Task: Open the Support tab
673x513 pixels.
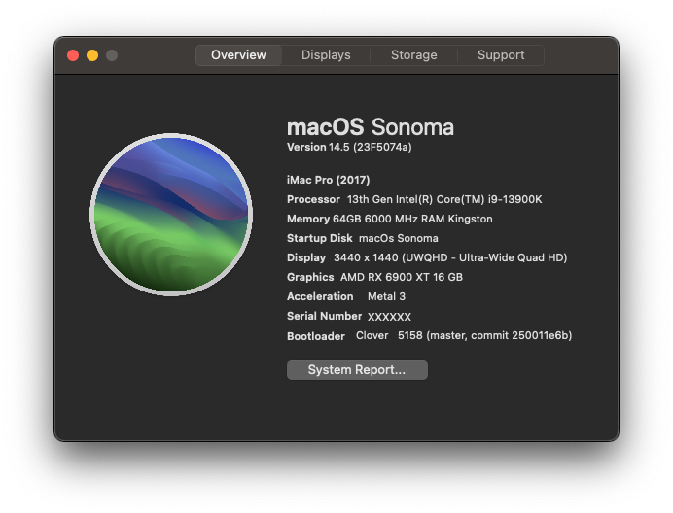Action: coord(501,55)
